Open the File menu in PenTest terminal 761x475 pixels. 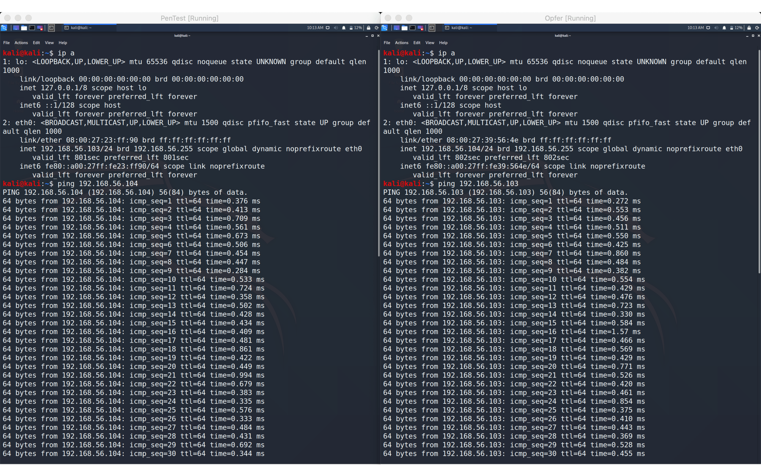pos(6,43)
